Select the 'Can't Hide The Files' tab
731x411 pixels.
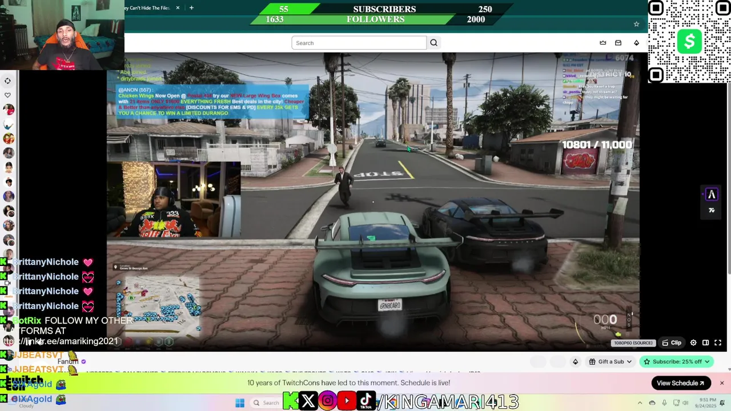(148, 8)
